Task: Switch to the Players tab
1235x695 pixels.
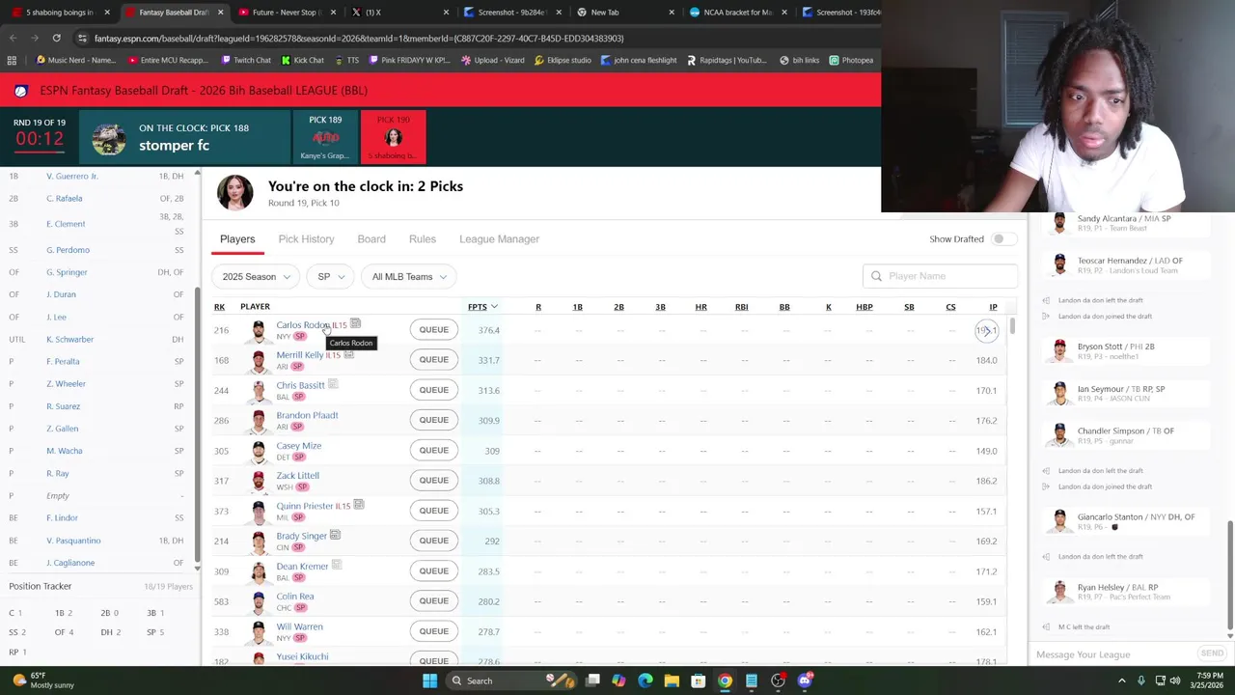Action: [x=237, y=238]
